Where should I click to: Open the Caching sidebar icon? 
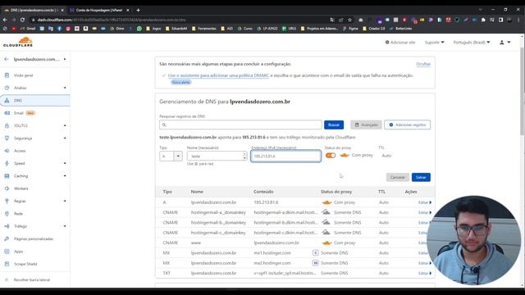tap(7, 176)
